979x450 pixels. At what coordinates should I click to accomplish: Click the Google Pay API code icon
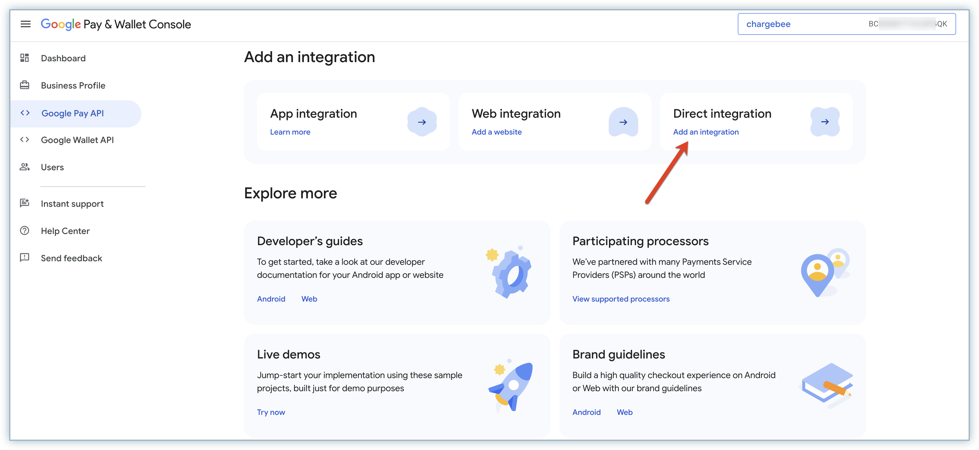pos(25,113)
